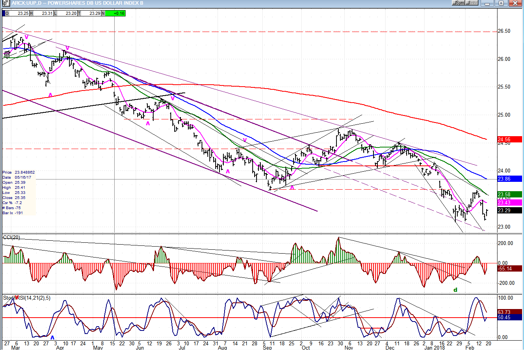
Task: Click the blue 23.86 moving average price label
Action: [509, 179]
